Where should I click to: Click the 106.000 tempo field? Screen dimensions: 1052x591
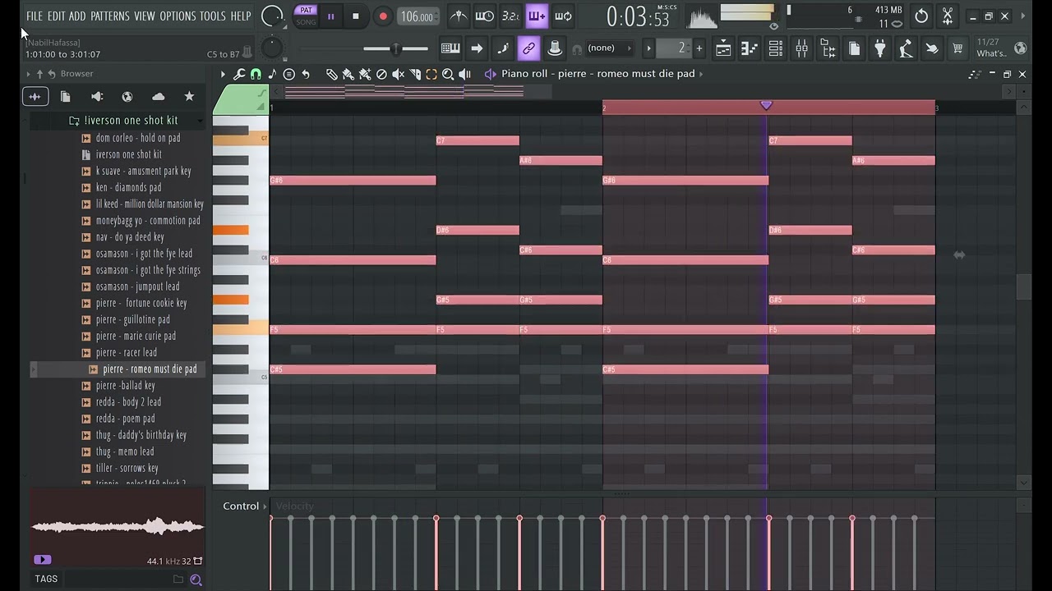point(418,16)
